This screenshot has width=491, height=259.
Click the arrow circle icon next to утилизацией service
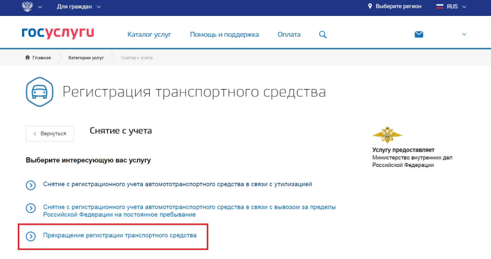point(31,184)
